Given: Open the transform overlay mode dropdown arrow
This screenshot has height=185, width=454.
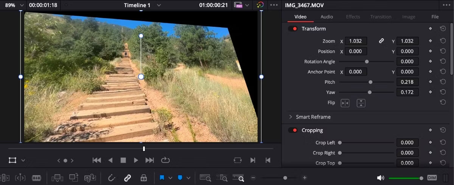Looking at the screenshot, I should click(x=23, y=160).
